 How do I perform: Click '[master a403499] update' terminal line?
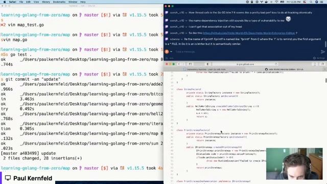28,153
